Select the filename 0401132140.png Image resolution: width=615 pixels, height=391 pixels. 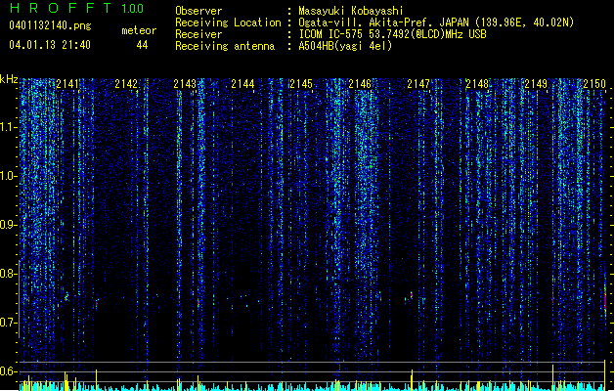click(50, 25)
